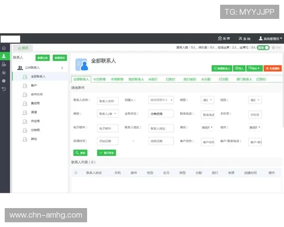Image resolution: width=284 pixels, height=227 pixels.
Task: Focus the 联系人地址 input field
Action: [161, 128]
